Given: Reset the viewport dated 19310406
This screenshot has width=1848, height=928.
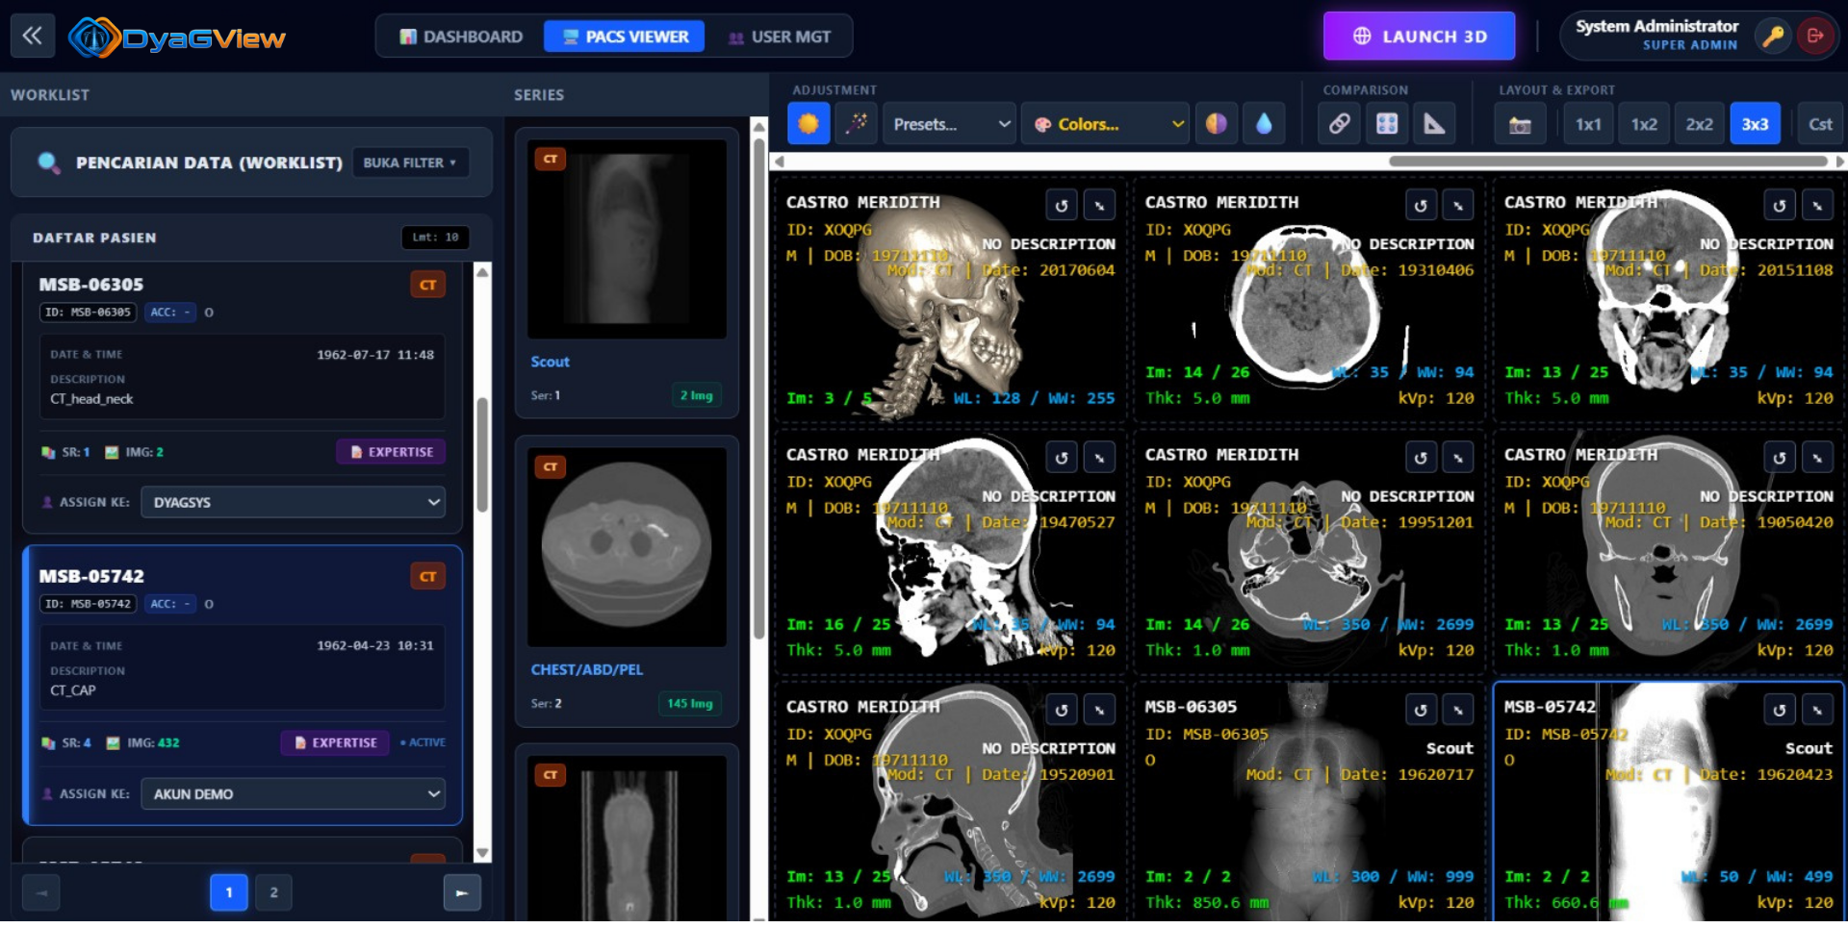Looking at the screenshot, I should point(1421,205).
